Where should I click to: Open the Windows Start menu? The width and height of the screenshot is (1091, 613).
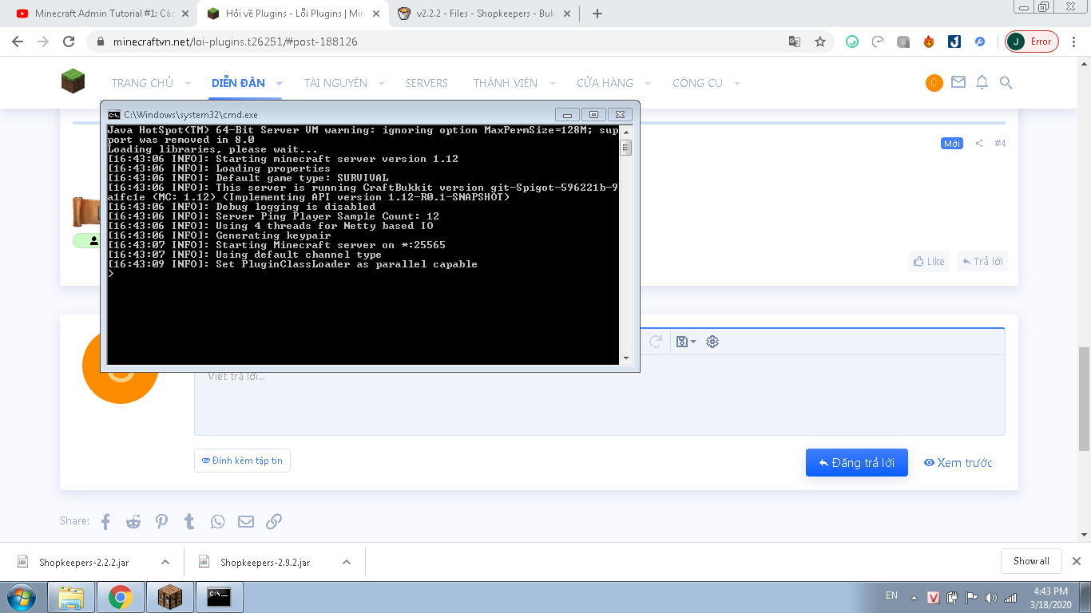[22, 597]
